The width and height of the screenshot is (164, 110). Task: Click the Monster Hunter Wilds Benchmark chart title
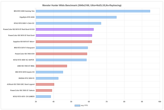click(82, 5)
